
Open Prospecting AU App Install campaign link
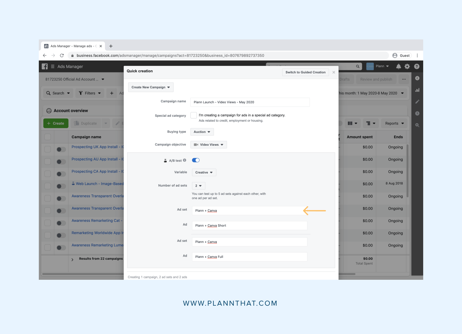tap(98, 159)
